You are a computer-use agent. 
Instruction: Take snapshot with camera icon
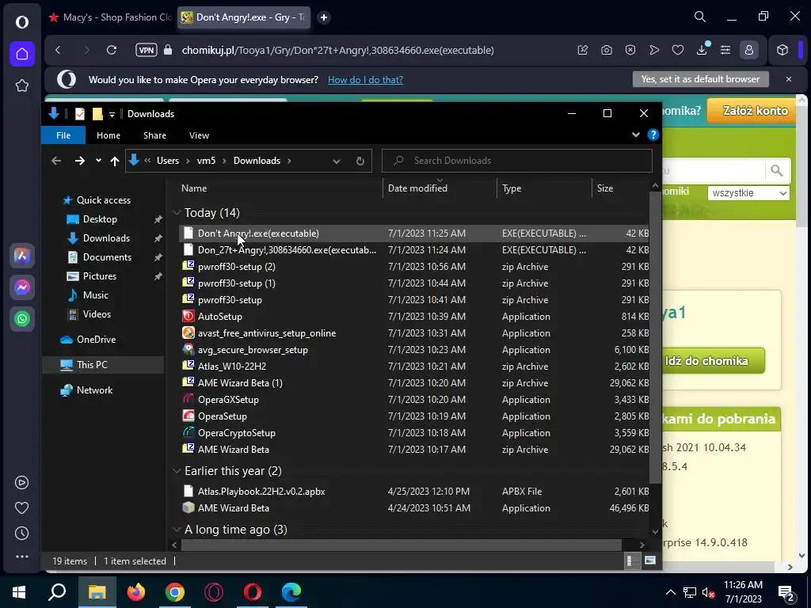(606, 50)
